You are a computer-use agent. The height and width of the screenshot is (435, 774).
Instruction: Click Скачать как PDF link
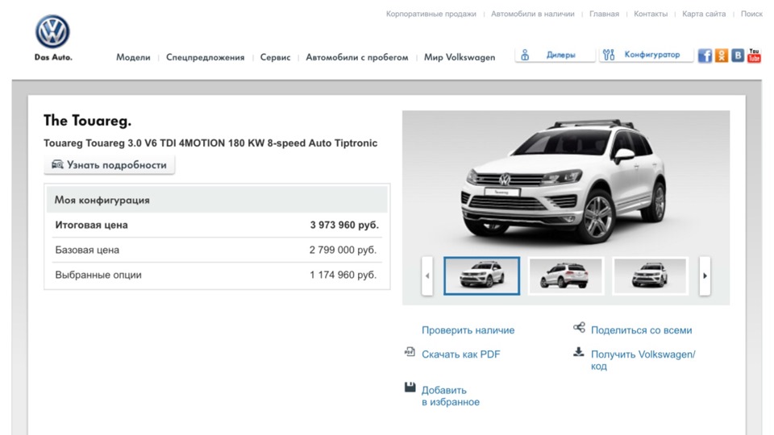pos(460,354)
